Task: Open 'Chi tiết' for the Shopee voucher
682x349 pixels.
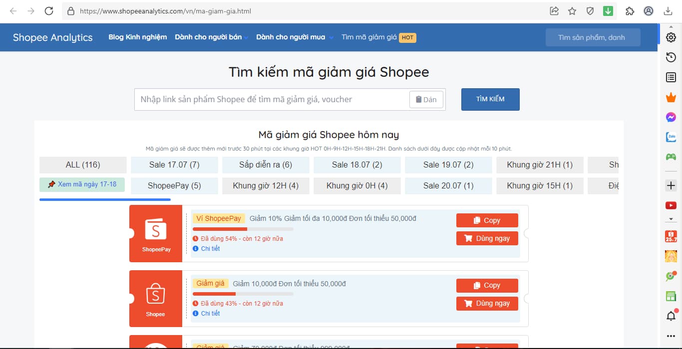Action: 210,314
